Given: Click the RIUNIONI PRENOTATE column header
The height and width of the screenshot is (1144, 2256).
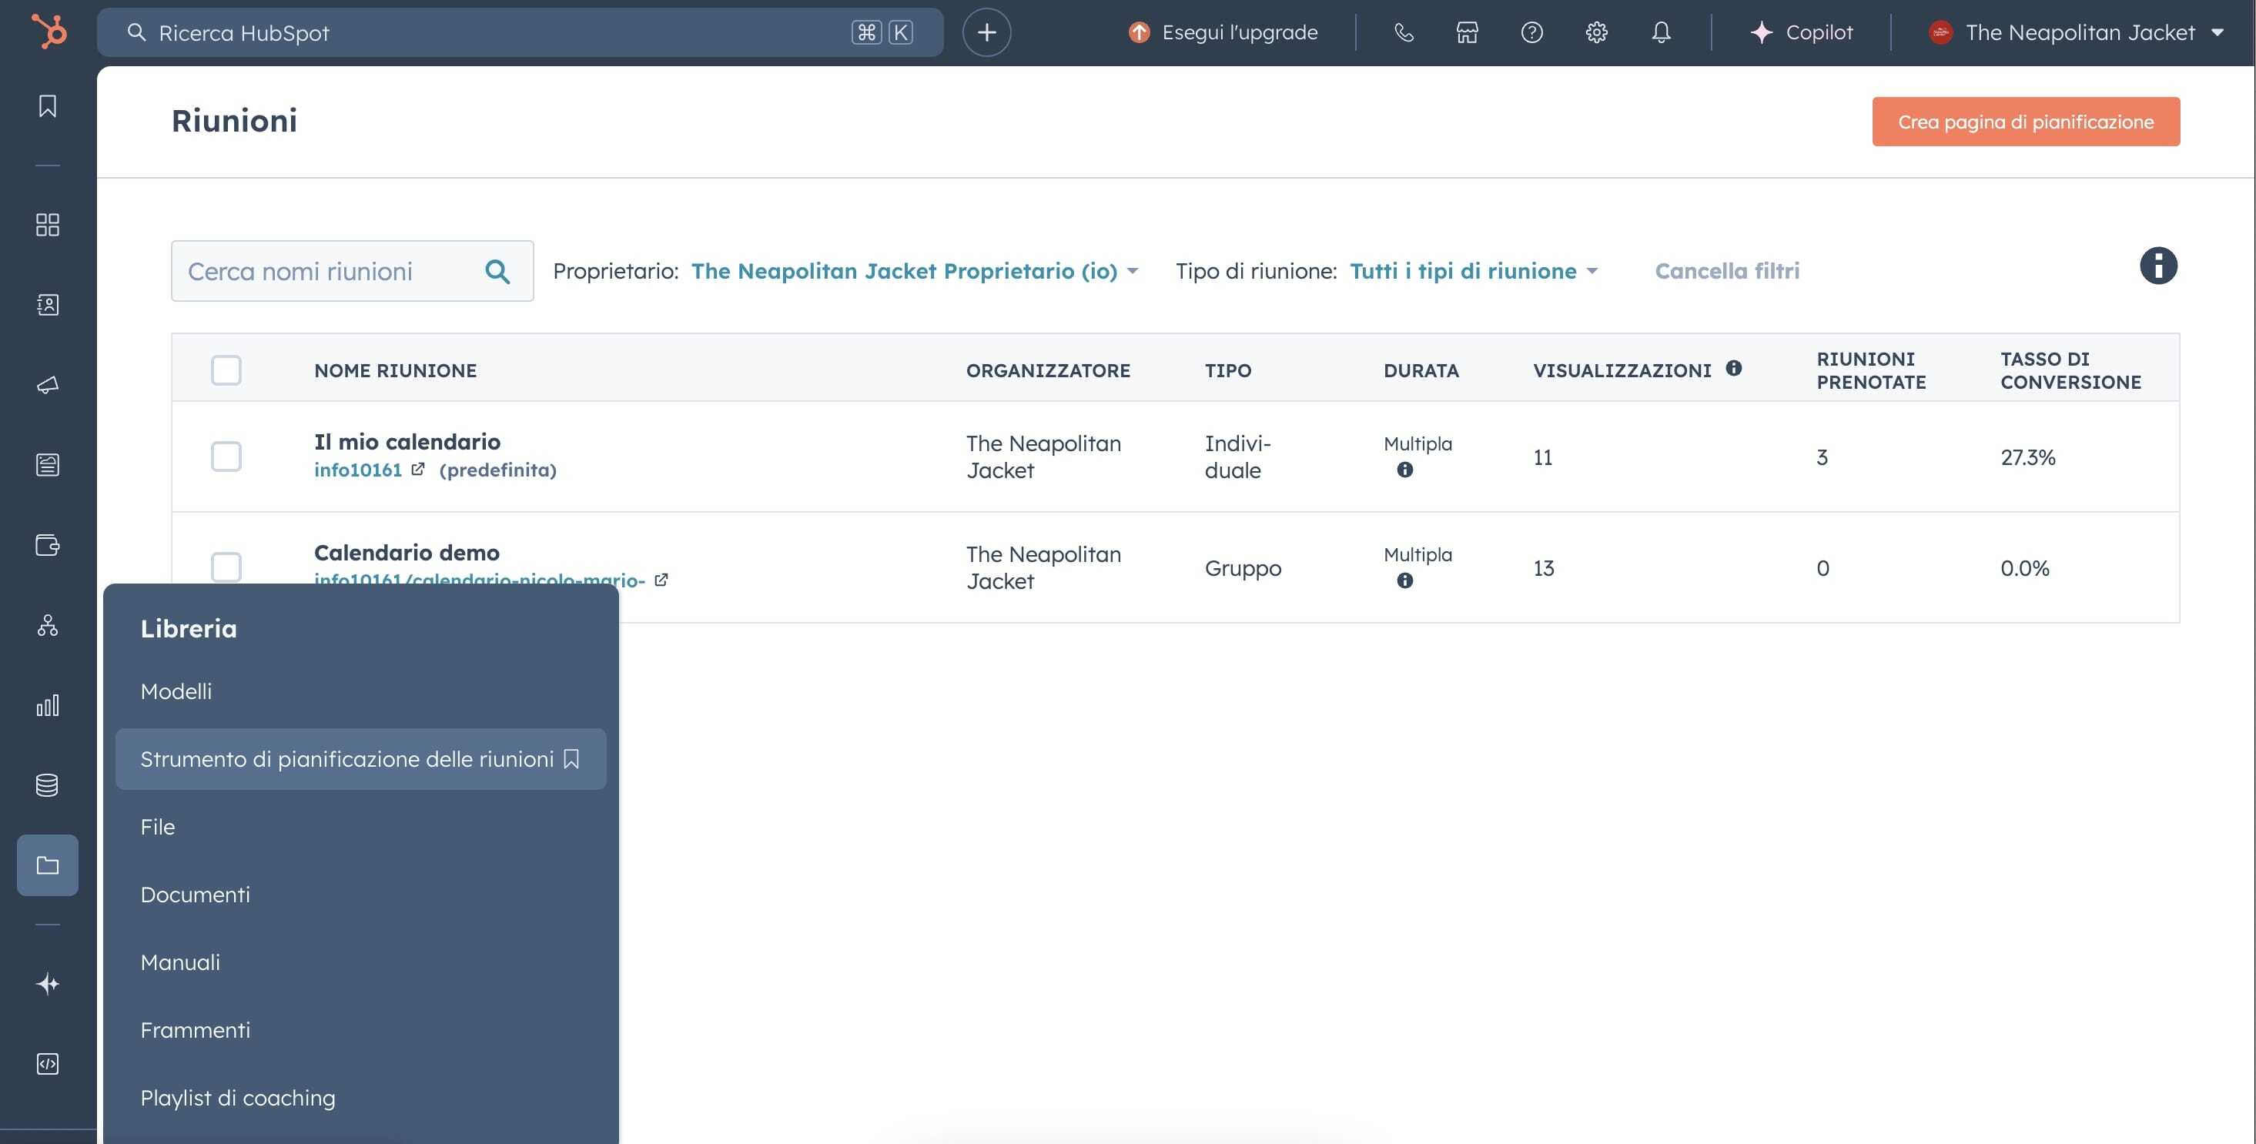Looking at the screenshot, I should point(1871,370).
